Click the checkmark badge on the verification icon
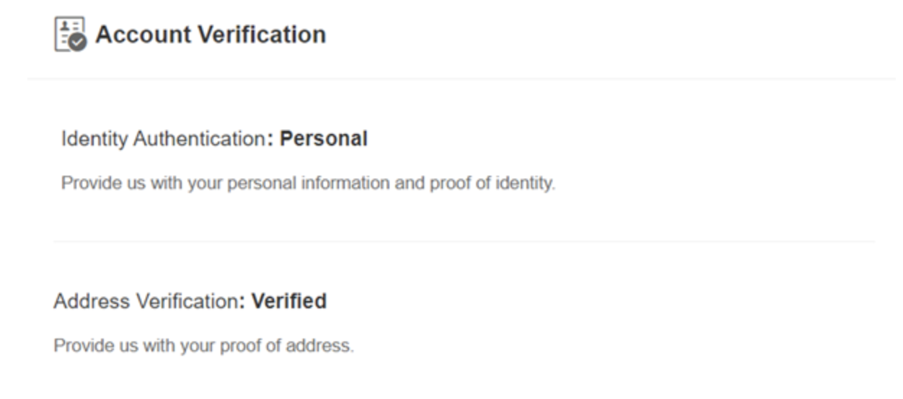 point(79,42)
